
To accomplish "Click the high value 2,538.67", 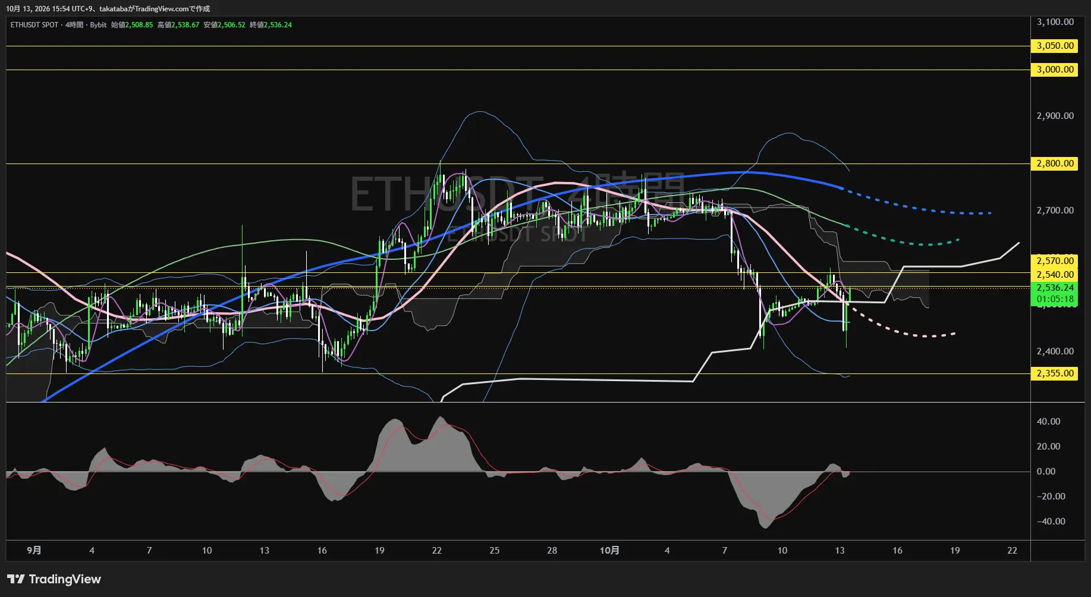I will [x=185, y=25].
